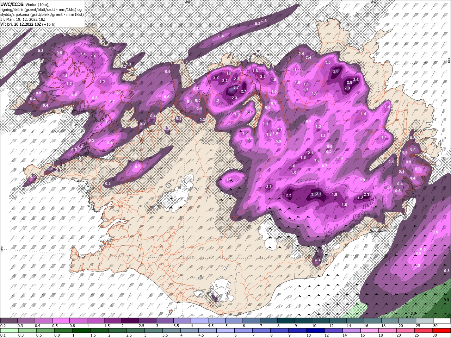The image size is (451, 338).
Task: Select the dark teal top-row swatch labelled 8
Action: click(285, 321)
